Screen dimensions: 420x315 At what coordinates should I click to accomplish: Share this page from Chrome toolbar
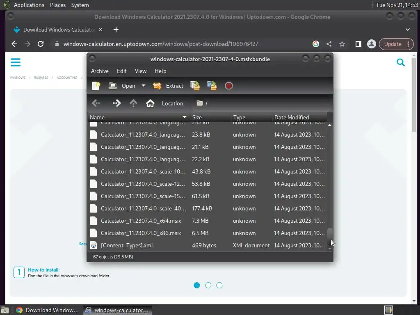[329, 44]
